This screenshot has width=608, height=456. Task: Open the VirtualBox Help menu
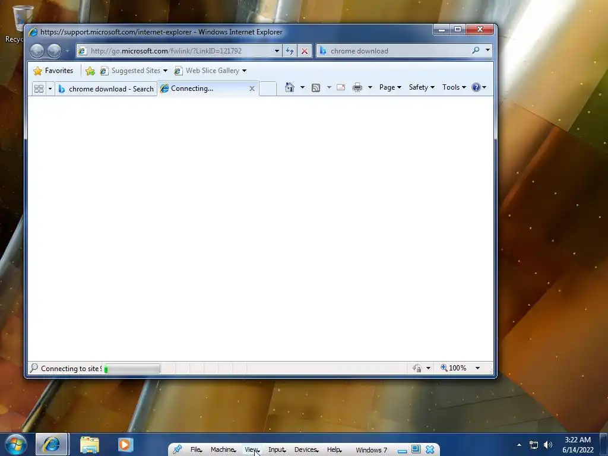click(x=334, y=449)
